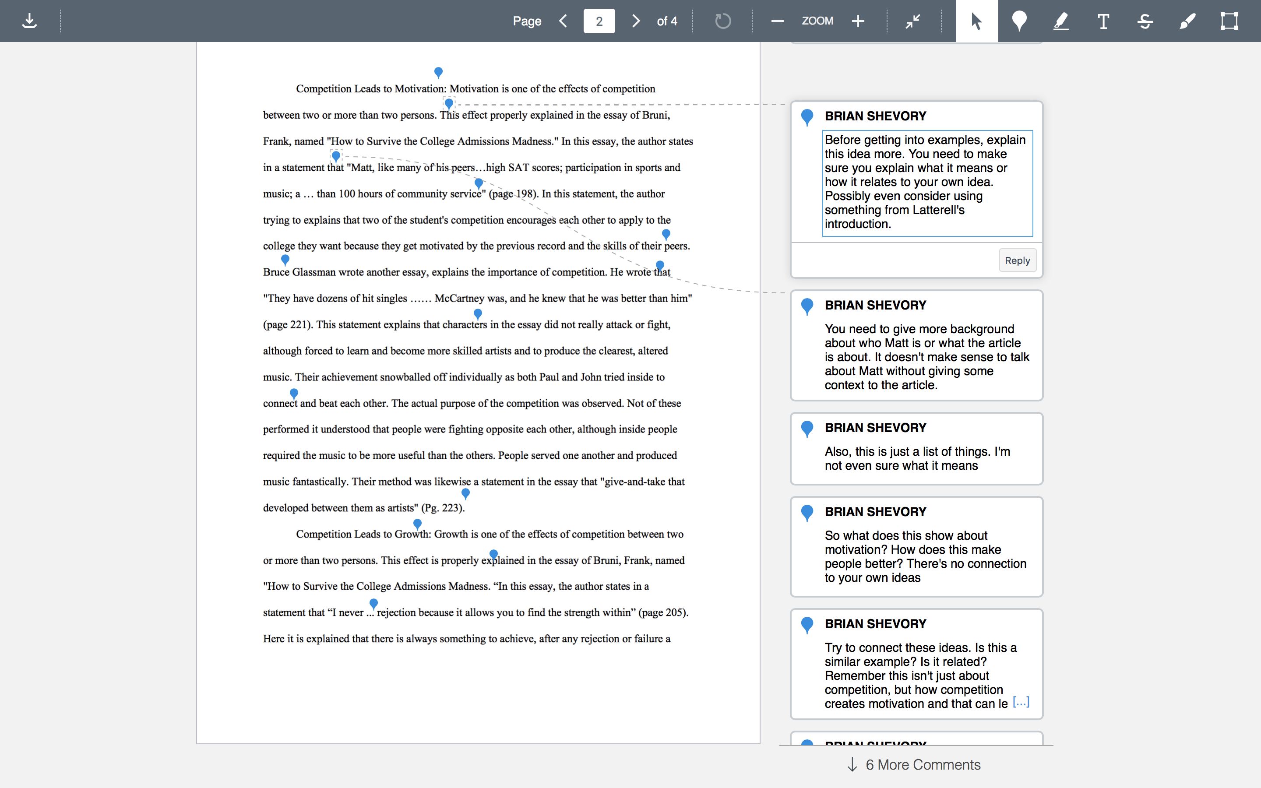
Task: Select the freehand draw brush tool
Action: (1187, 21)
